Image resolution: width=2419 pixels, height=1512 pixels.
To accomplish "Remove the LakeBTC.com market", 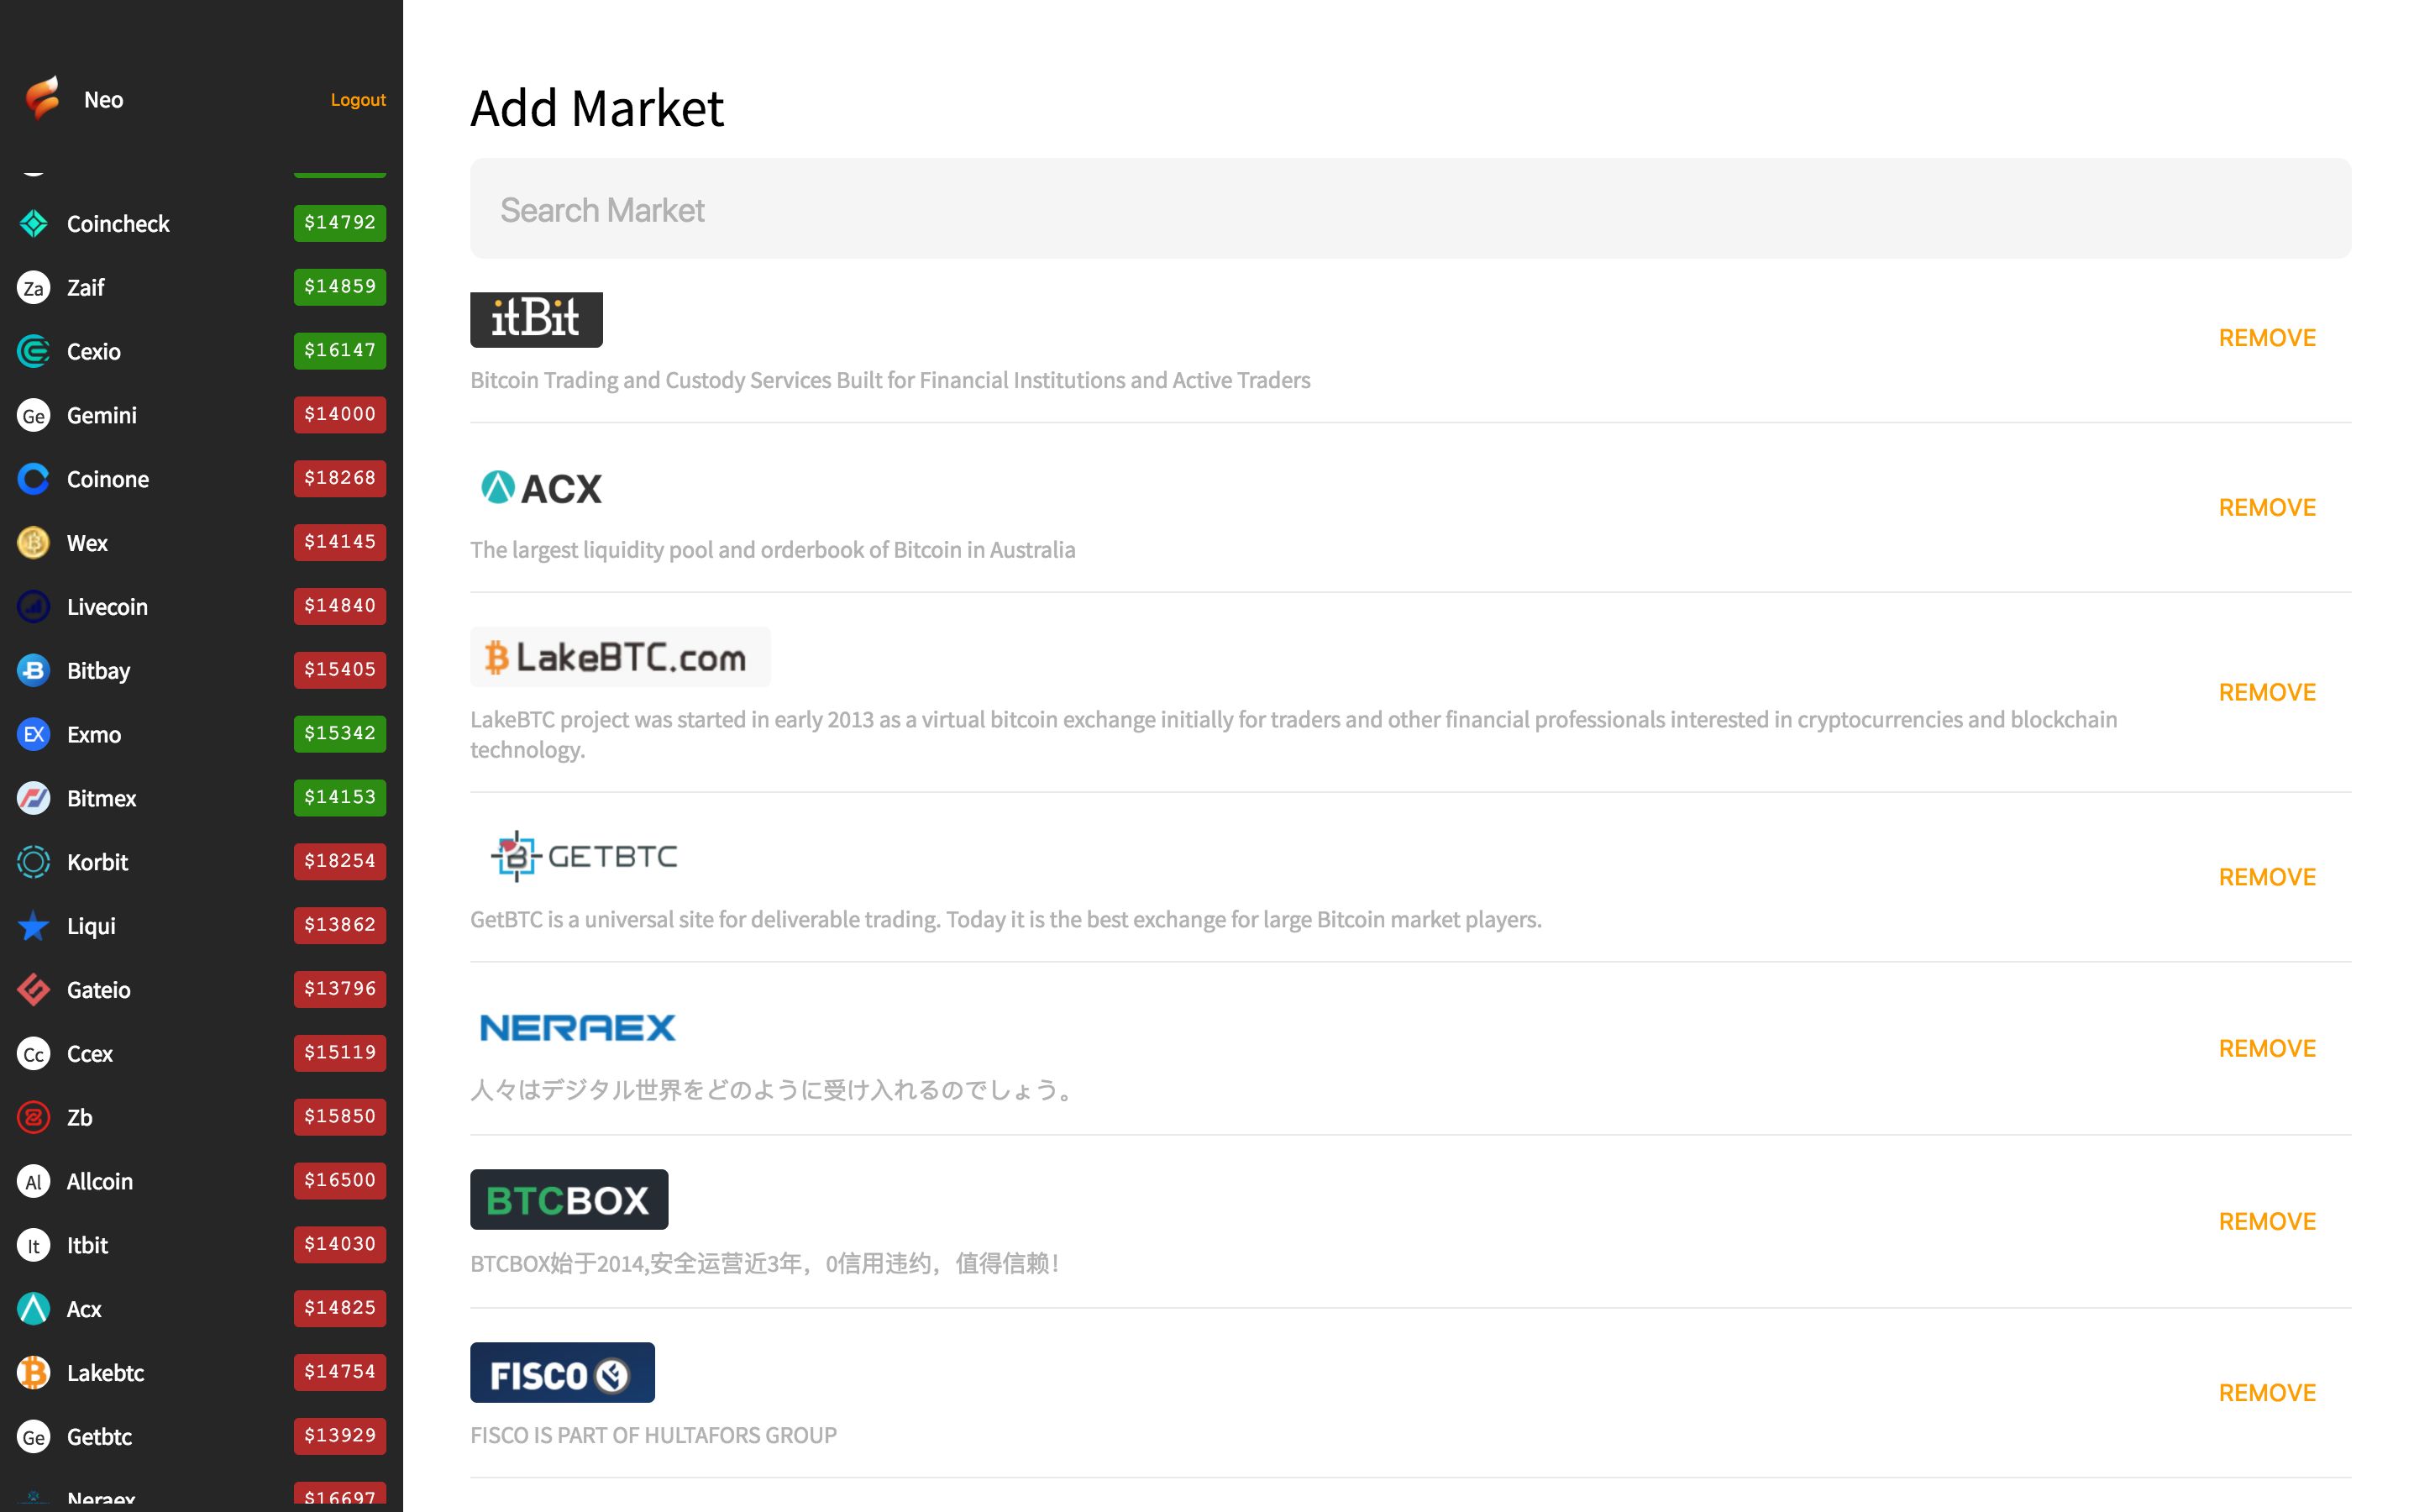I will 2266,692.
